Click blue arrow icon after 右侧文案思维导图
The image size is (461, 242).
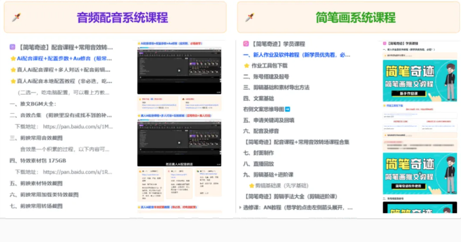(288, 109)
